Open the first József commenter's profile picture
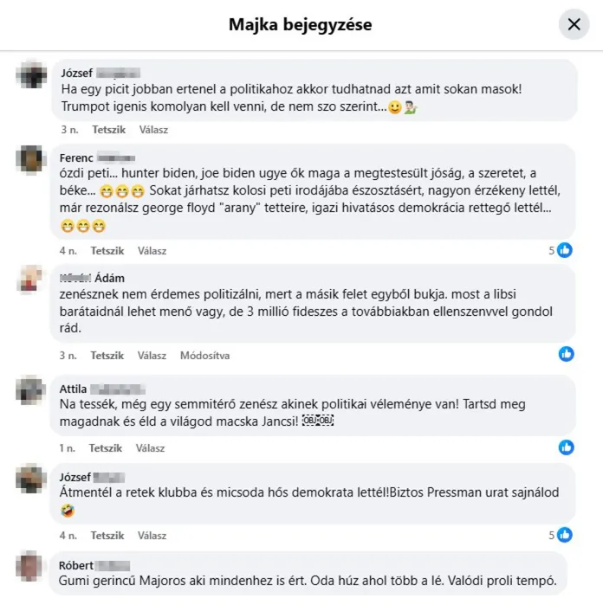603x611 pixels. tap(31, 74)
